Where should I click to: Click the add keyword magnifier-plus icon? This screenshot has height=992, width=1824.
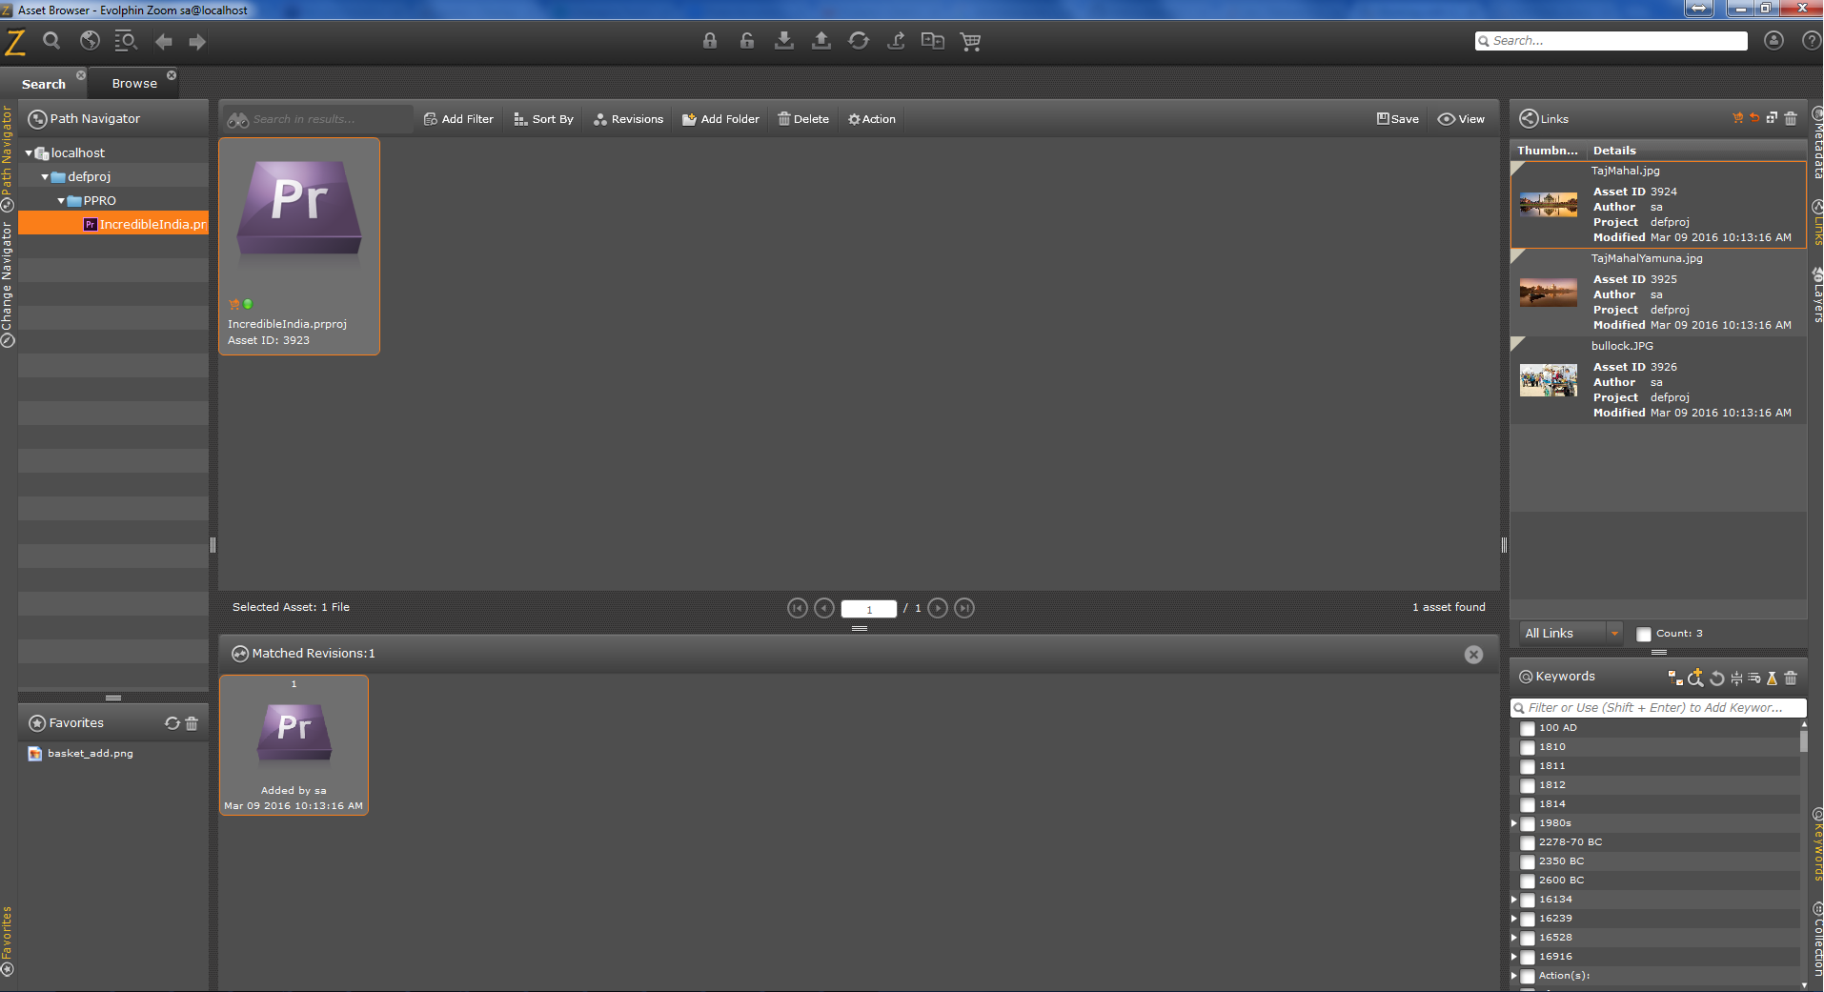(1695, 678)
